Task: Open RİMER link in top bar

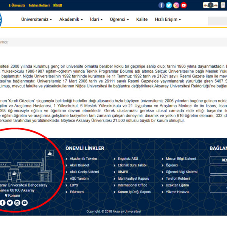Action: pyautogui.click(x=58, y=5)
